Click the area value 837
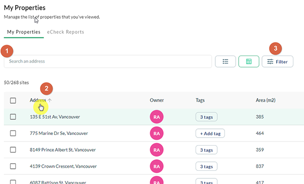This screenshot has height=184, width=304. click(x=259, y=166)
